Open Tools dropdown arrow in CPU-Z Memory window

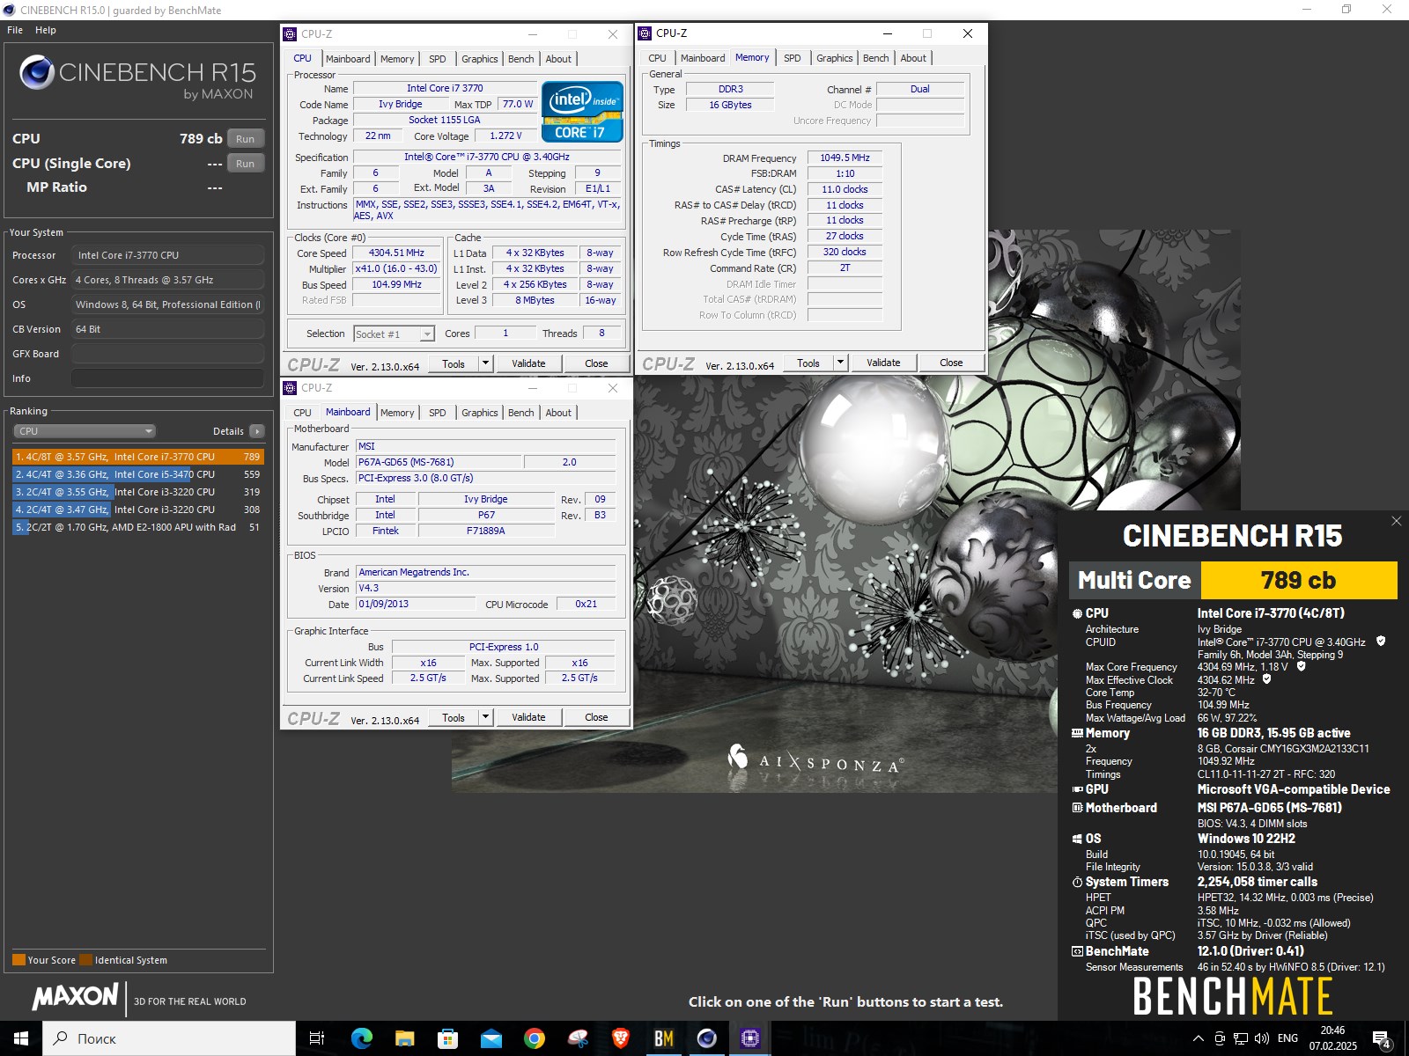point(840,363)
